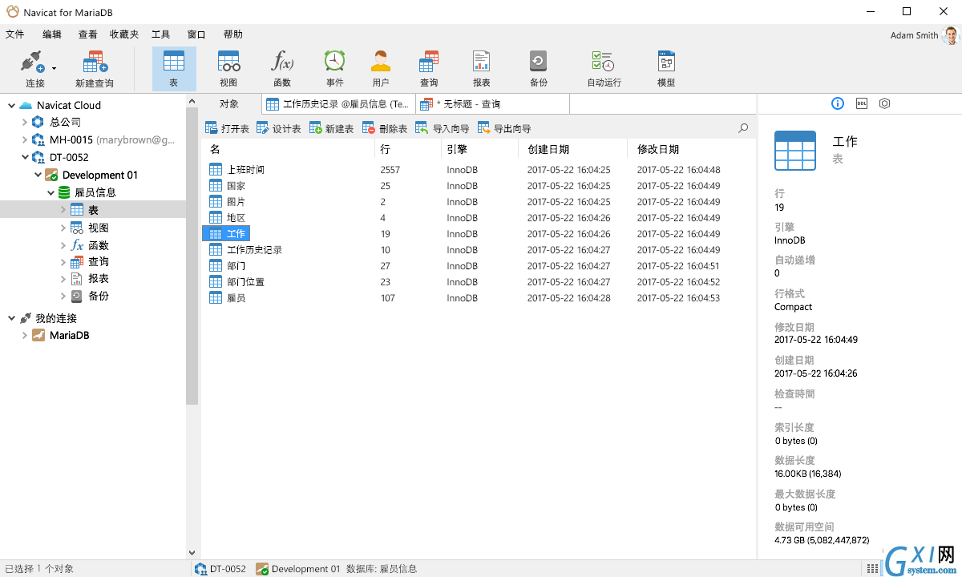Select the 事件 (Event) toolbar icon
This screenshot has width=962, height=577.
pos(334,68)
